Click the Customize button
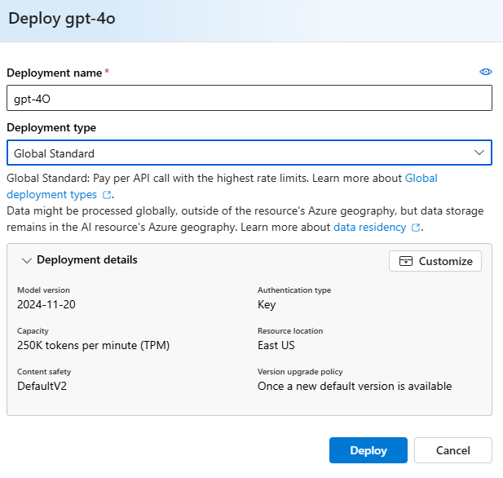 [435, 261]
